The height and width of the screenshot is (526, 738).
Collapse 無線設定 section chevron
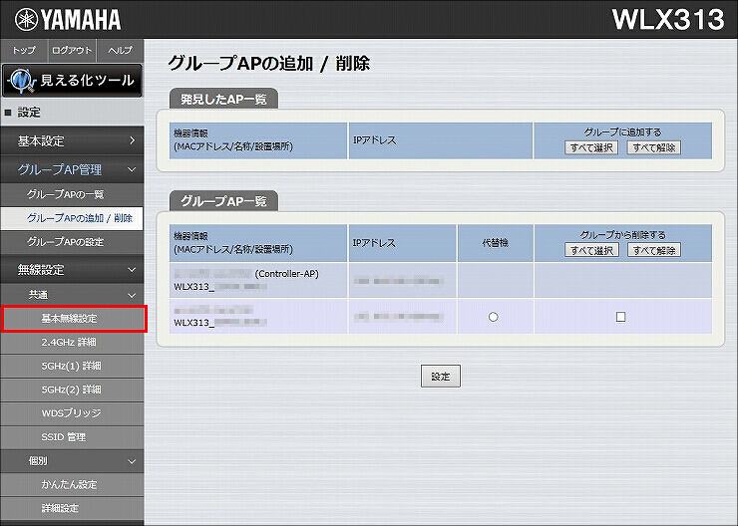click(x=133, y=270)
